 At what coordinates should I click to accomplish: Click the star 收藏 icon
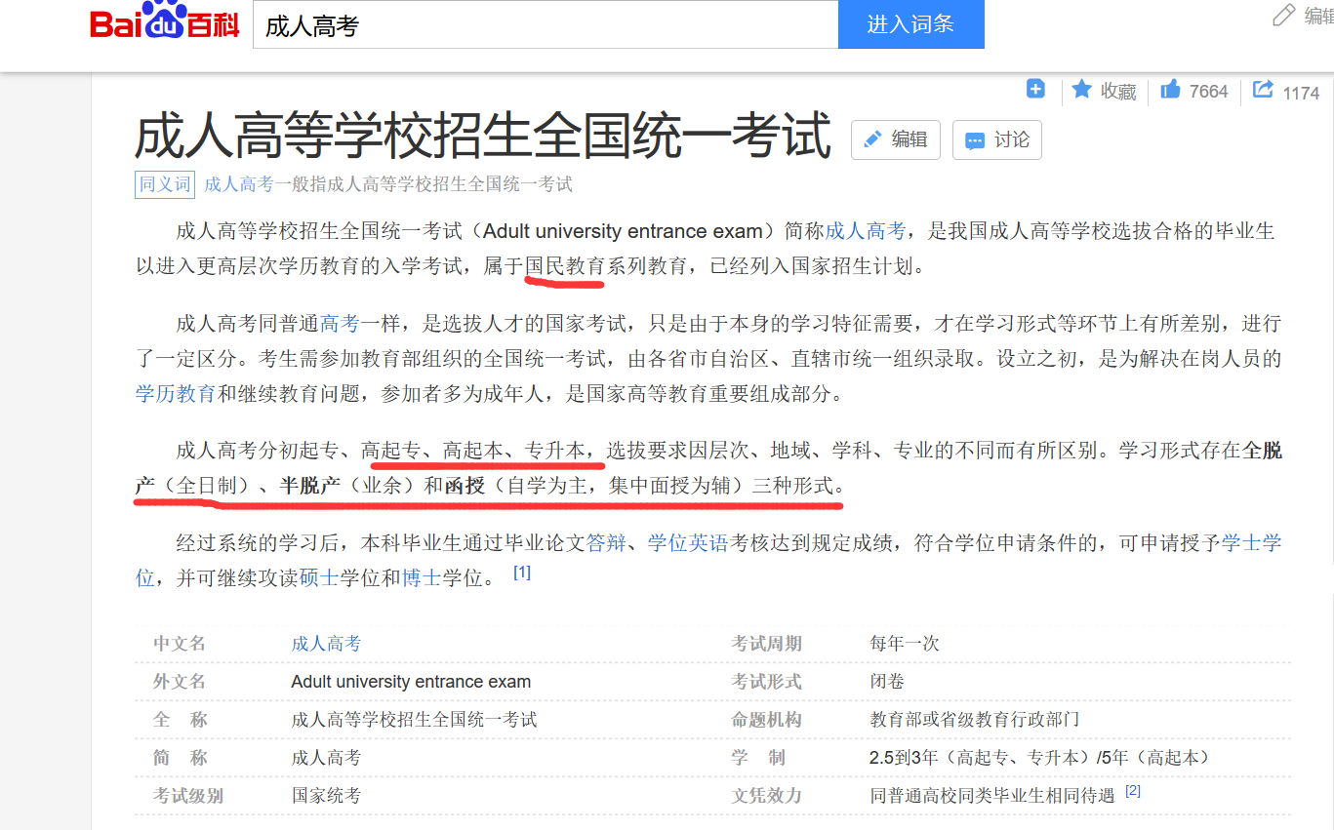[x=1081, y=90]
